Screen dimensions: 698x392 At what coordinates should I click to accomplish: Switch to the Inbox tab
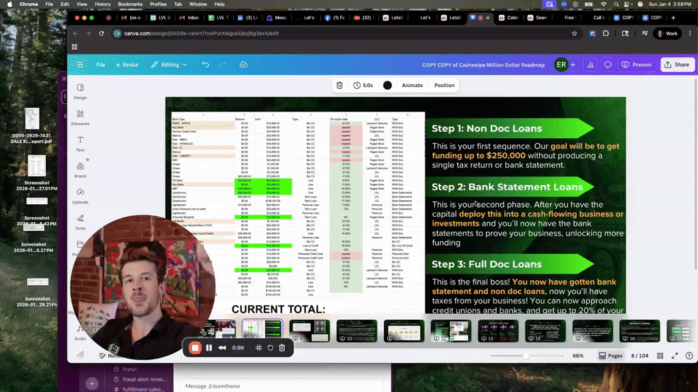pyautogui.click(x=189, y=18)
